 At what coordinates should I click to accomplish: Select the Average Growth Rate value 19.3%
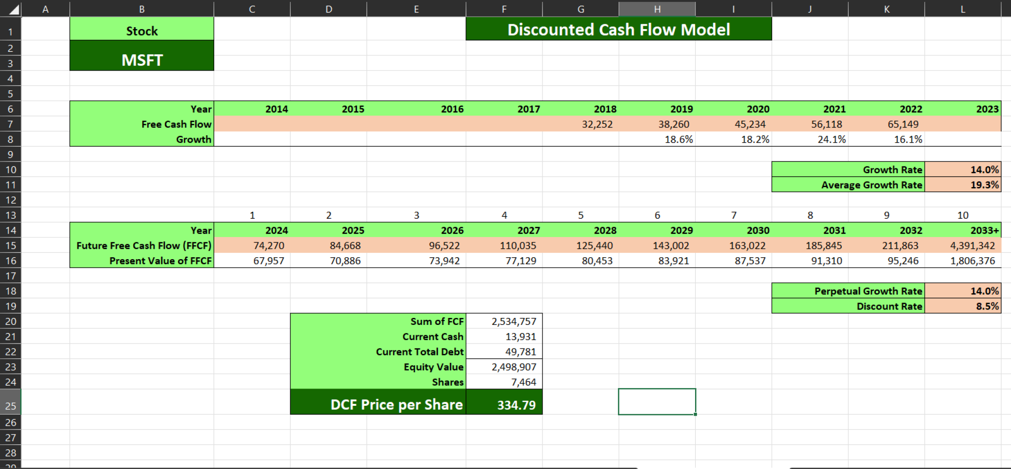coord(962,185)
